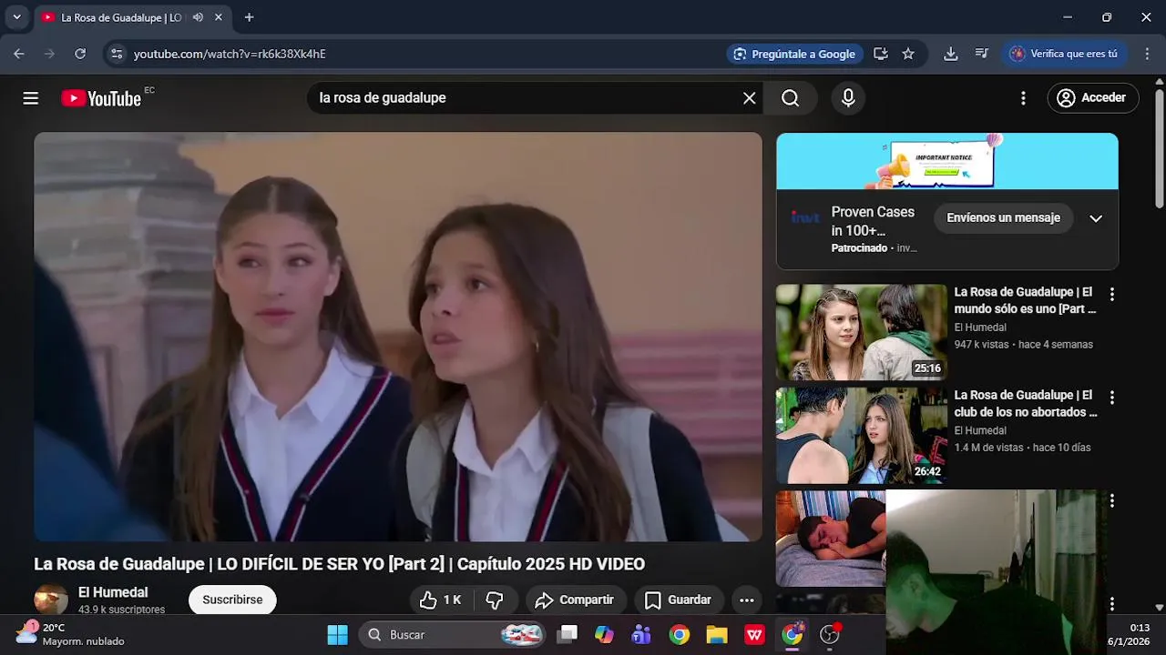Open El Humedal channel avatar
The image size is (1166, 655).
pos(51,600)
